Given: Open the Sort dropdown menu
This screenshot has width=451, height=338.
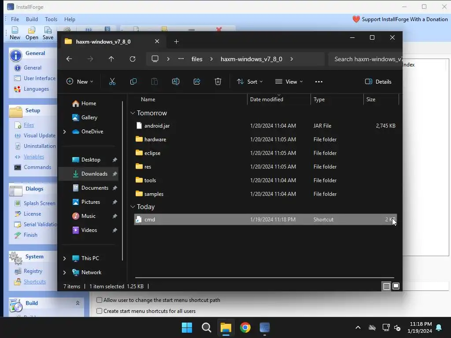Looking at the screenshot, I should click(x=250, y=81).
